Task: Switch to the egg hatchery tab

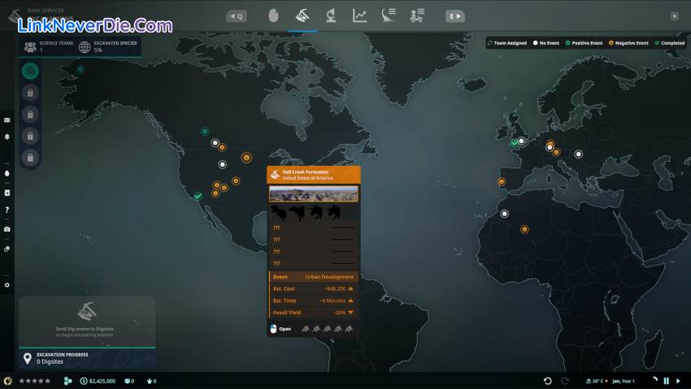Action: [x=273, y=15]
